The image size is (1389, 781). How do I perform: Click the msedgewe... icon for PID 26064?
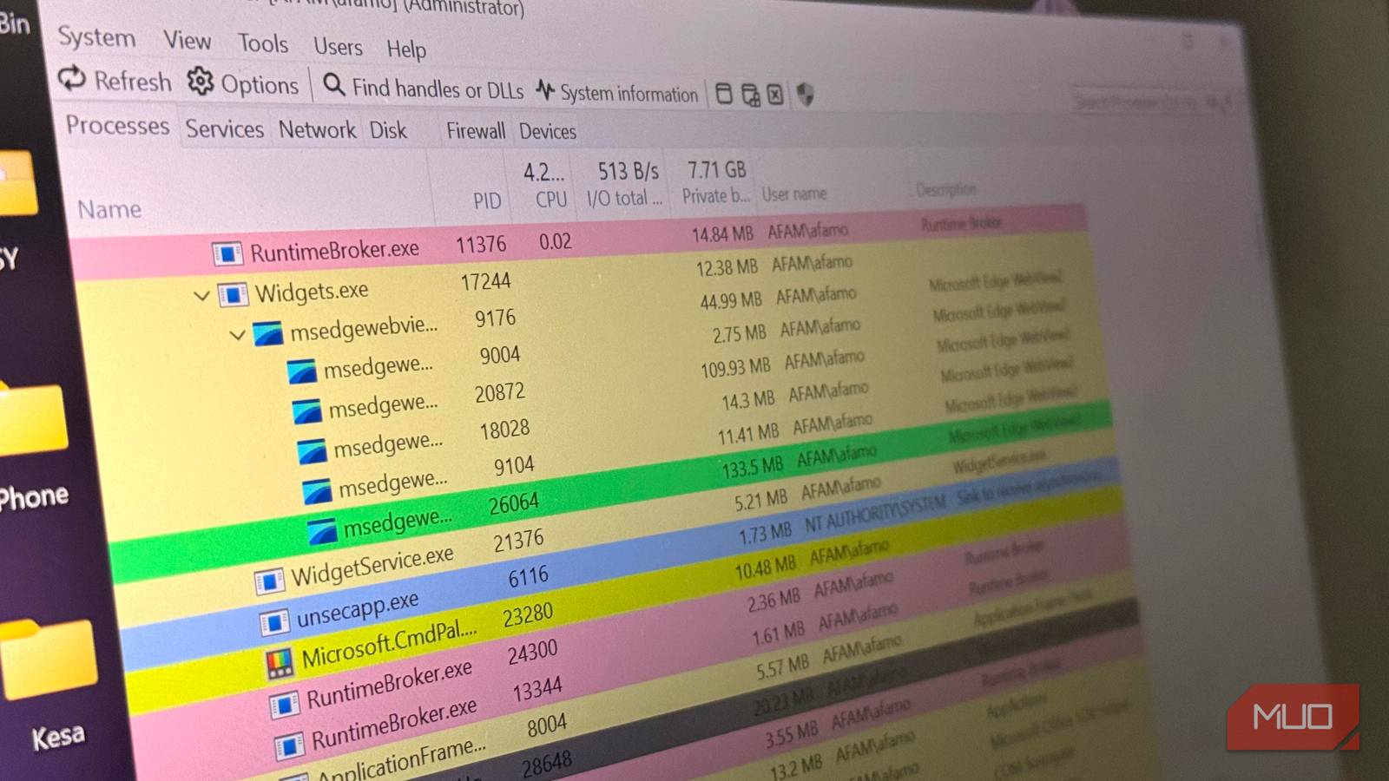[322, 531]
